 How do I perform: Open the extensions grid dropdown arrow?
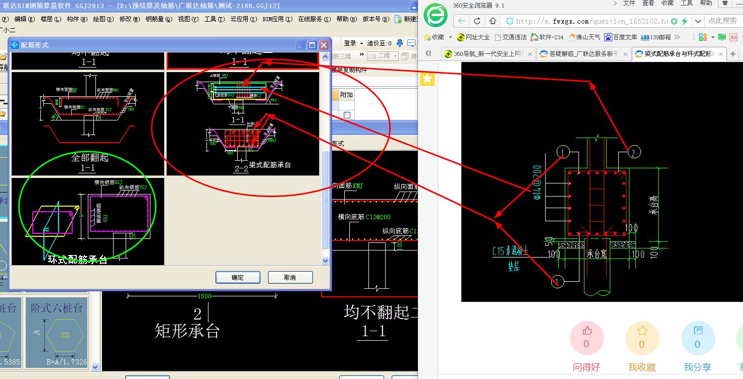click(712, 37)
